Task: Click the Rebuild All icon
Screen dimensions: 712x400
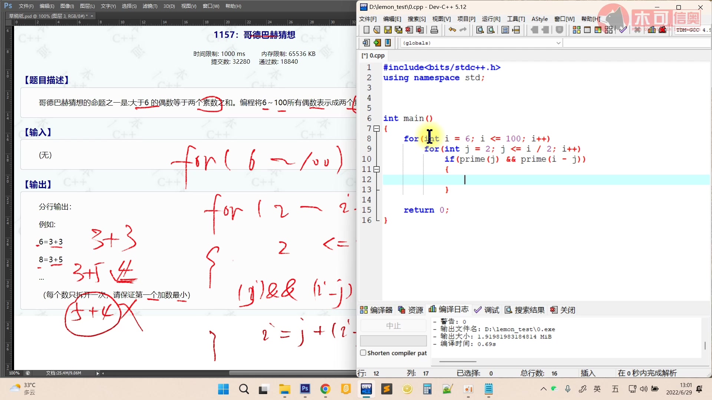Action: coord(609,30)
